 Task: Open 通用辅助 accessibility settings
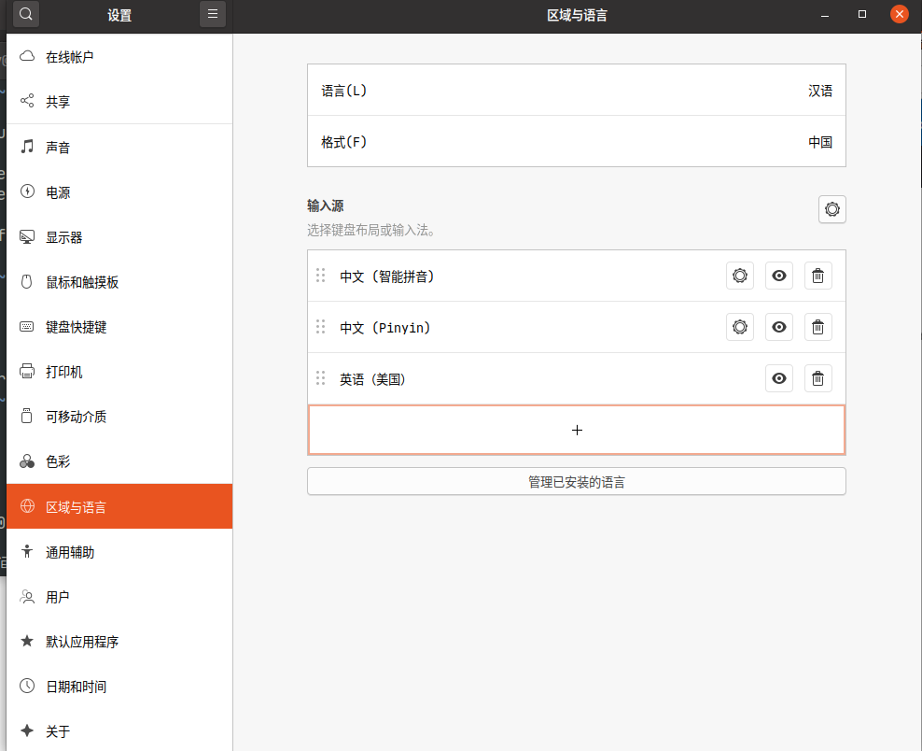coord(119,551)
